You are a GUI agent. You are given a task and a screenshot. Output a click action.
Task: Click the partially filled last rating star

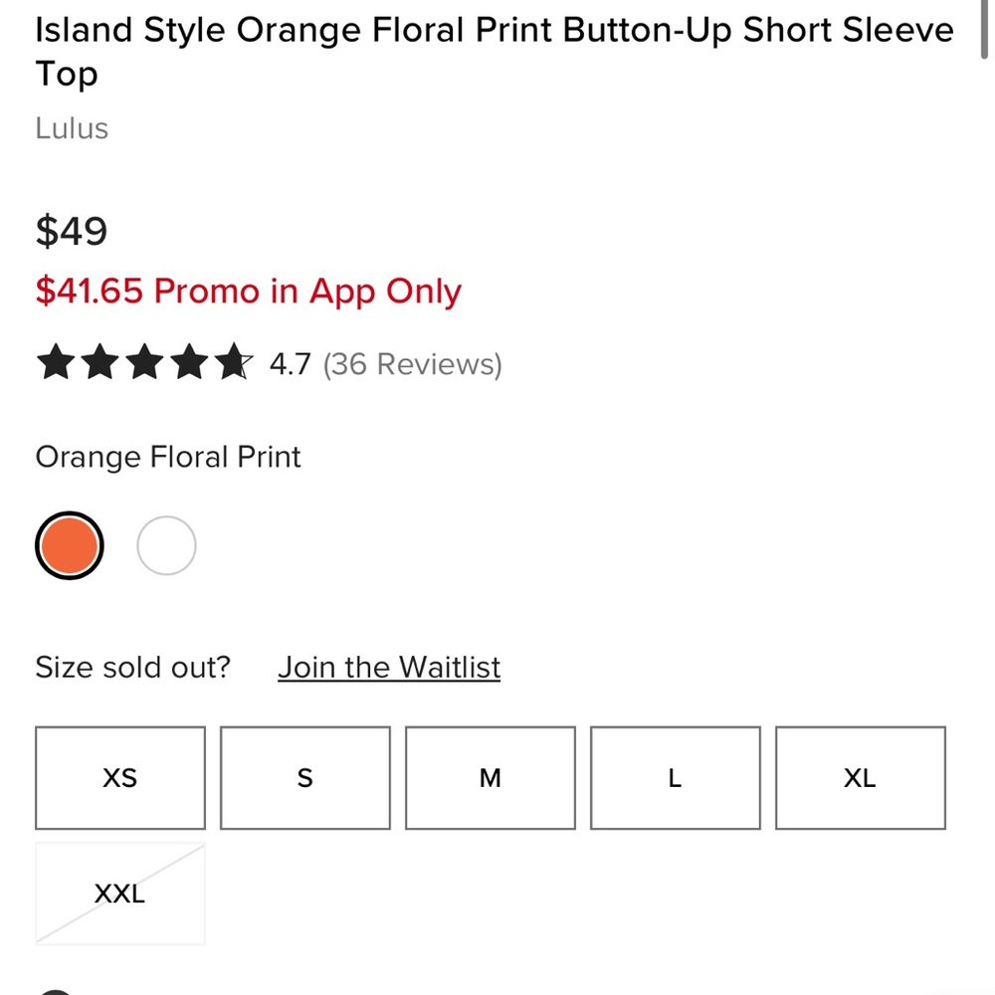point(234,364)
